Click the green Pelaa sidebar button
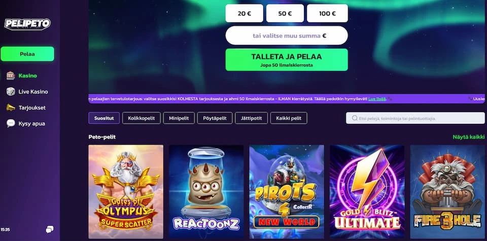Image resolution: width=487 pixels, height=241 pixels. pos(27,54)
